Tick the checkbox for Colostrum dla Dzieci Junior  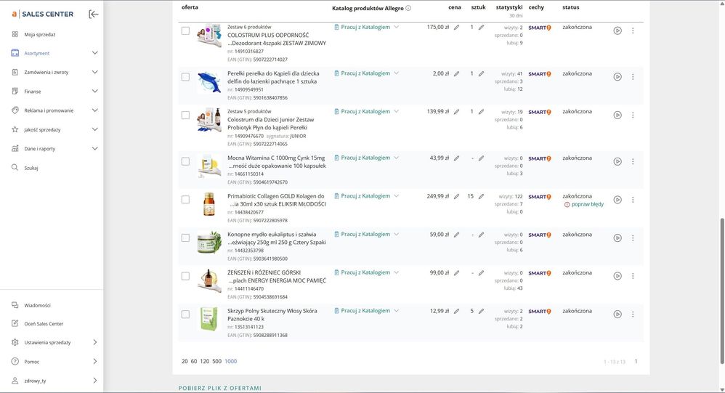click(185, 115)
